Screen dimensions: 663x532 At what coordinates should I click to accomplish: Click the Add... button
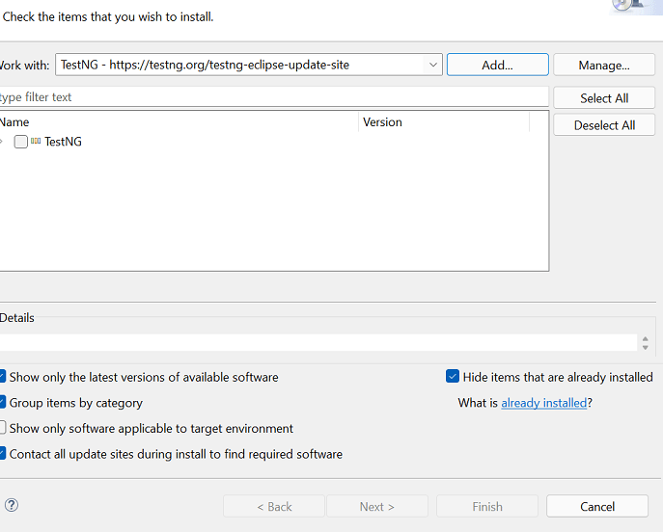pos(498,65)
